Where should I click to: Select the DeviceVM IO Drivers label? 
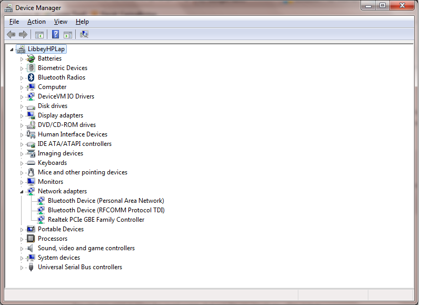pos(66,96)
